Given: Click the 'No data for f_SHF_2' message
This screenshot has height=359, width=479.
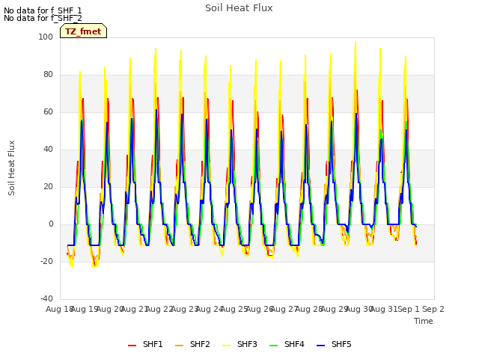Looking at the screenshot, I should [x=43, y=18].
